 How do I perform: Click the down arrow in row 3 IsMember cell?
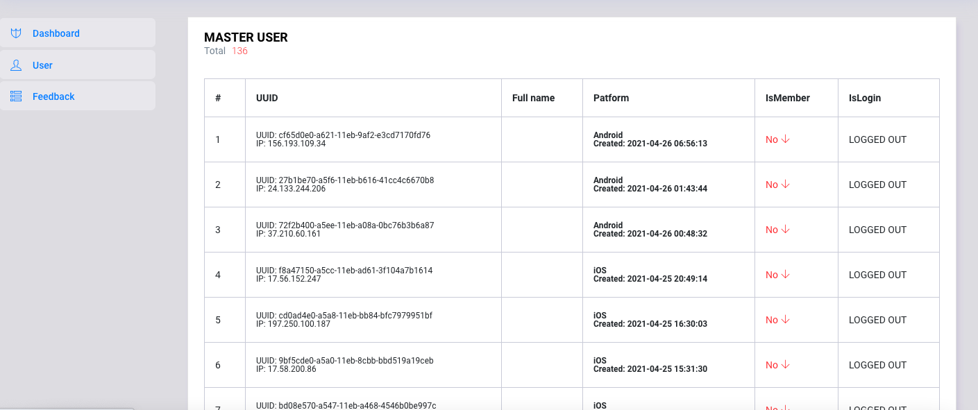[x=786, y=230]
